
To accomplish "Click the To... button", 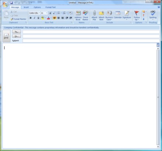I will 17,32.
